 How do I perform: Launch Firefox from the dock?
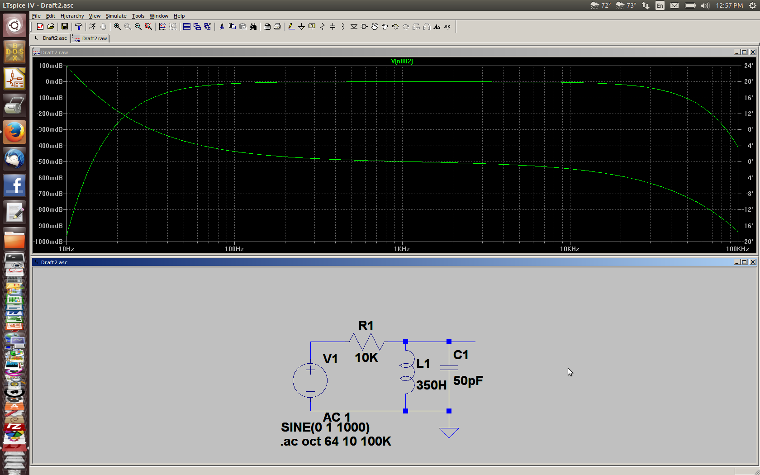14,132
